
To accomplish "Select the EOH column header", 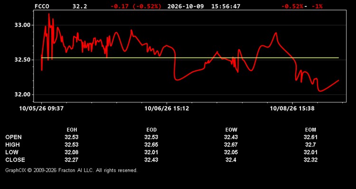I will tap(72, 130).
